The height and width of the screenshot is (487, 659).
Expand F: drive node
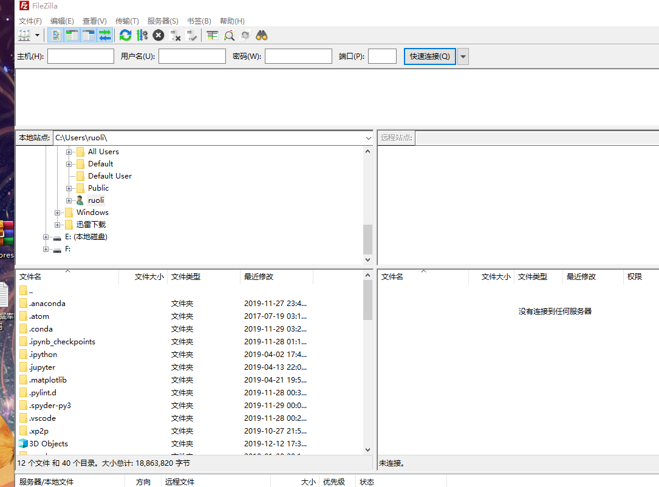coord(46,250)
